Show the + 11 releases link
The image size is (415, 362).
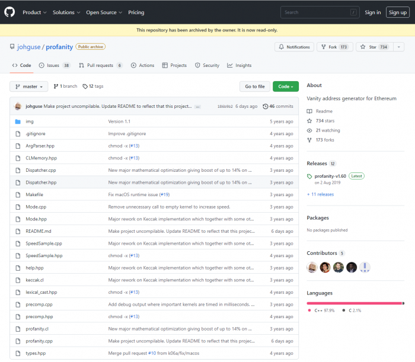[320, 194]
